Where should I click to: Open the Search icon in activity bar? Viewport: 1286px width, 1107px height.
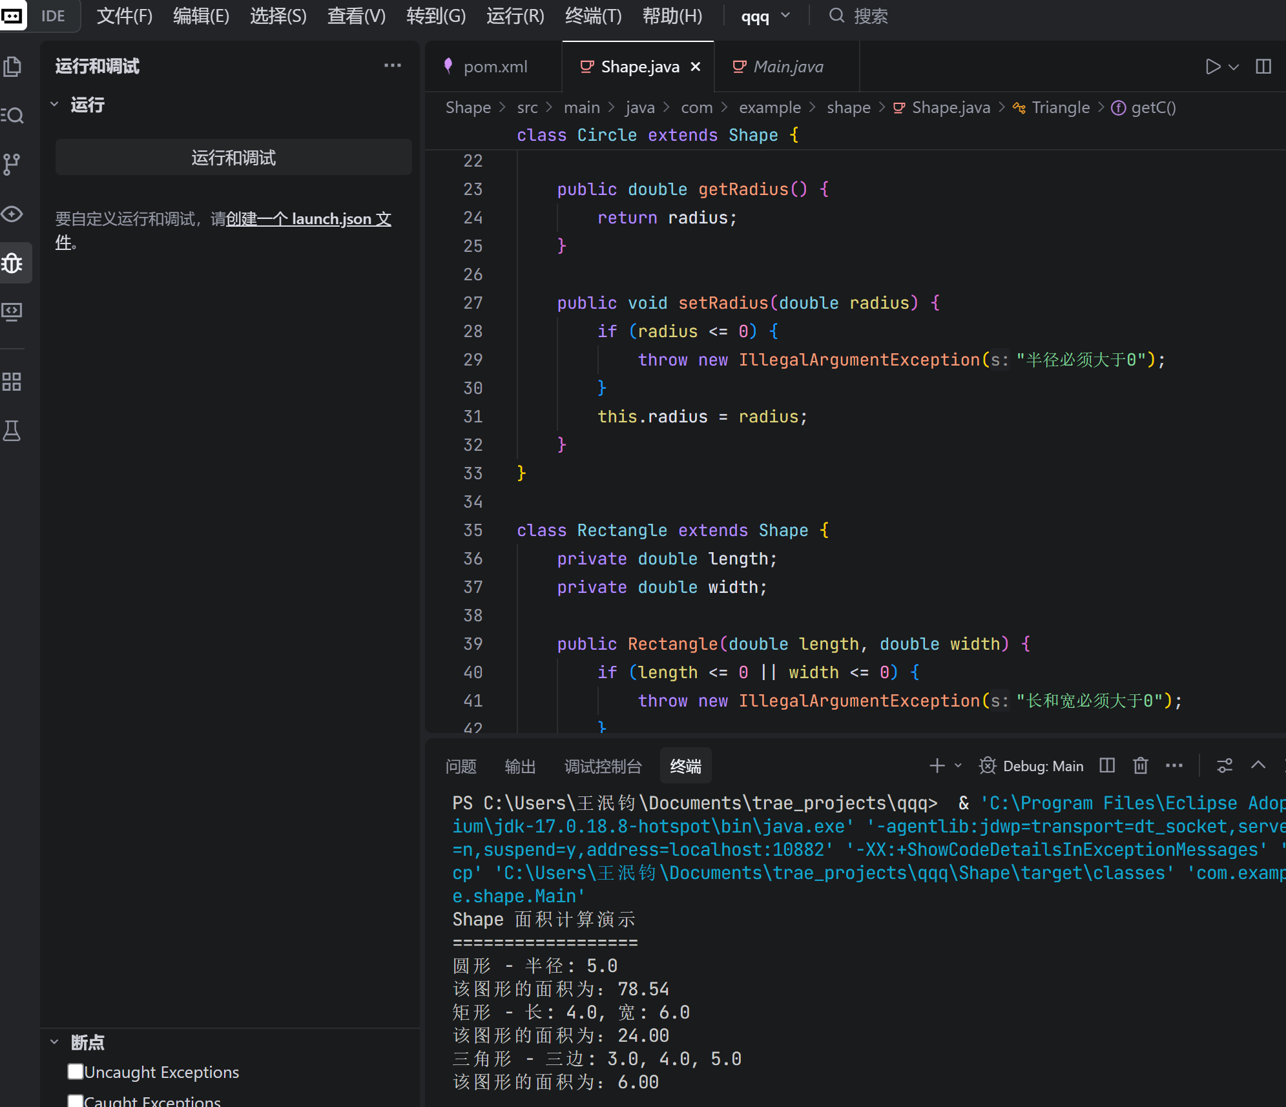[x=12, y=116]
